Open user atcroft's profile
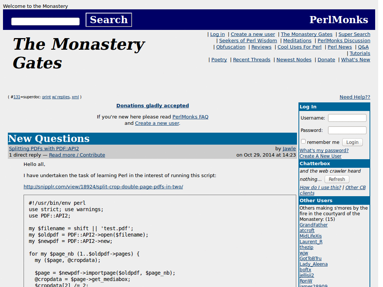383x287 pixels. (x=307, y=230)
